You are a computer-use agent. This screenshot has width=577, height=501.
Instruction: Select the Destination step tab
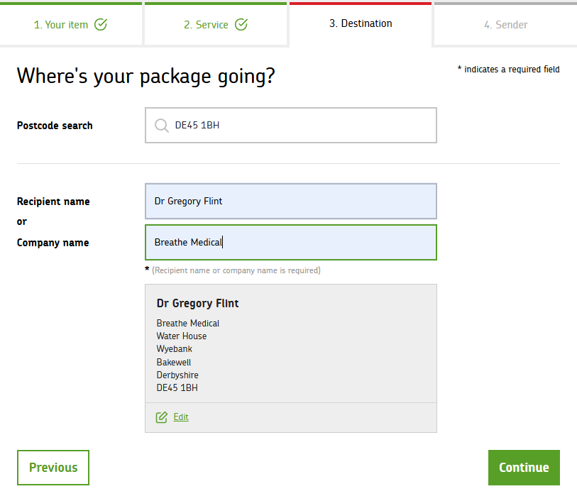pos(361,23)
